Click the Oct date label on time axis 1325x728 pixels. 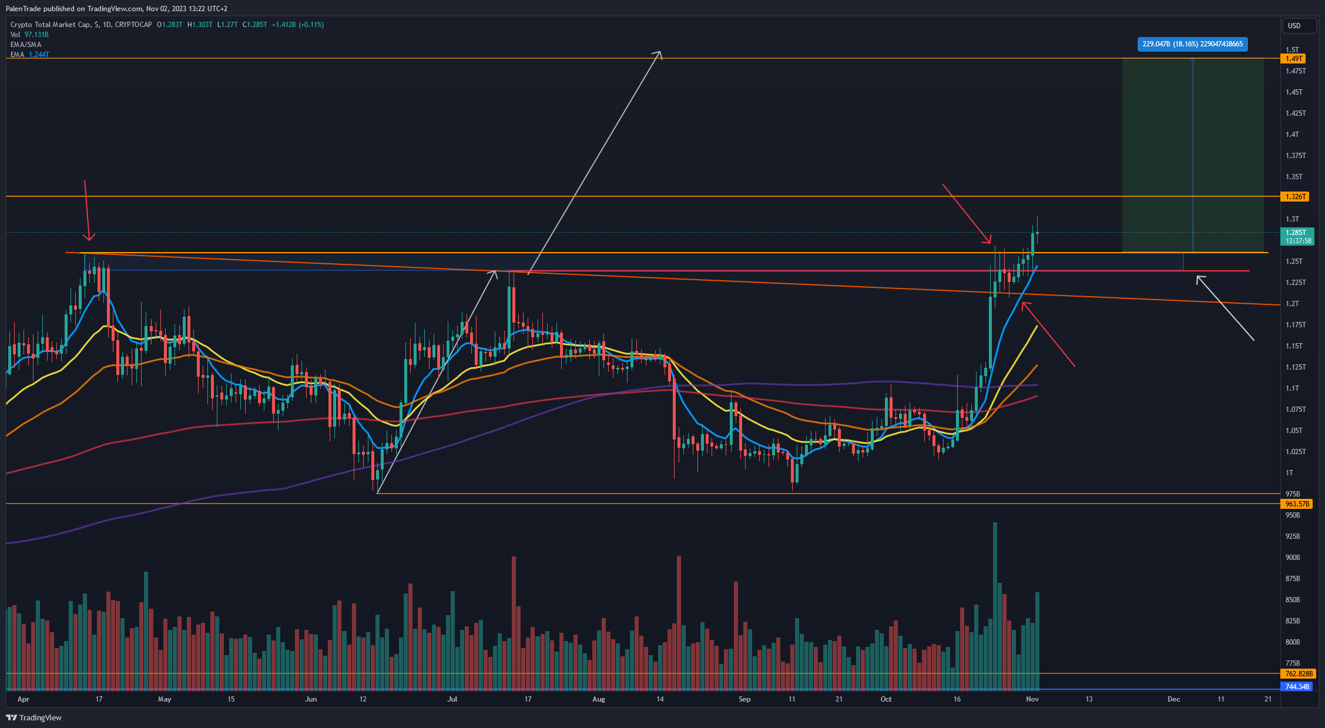pos(886,699)
